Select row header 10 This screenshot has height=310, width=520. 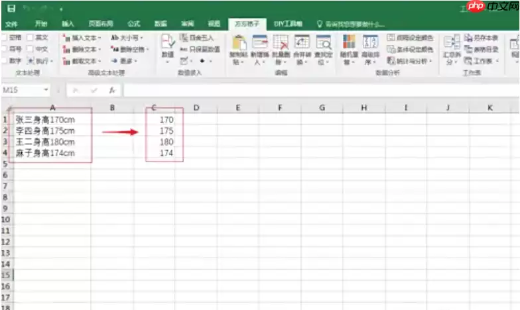[x=5, y=220]
